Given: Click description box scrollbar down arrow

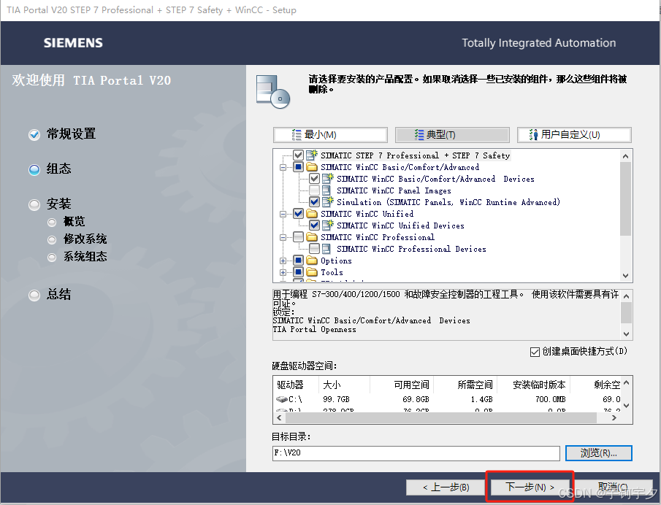Looking at the screenshot, I should (x=627, y=334).
